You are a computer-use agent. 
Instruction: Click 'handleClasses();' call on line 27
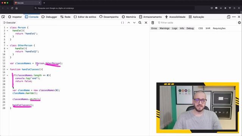[x=23, y=105]
